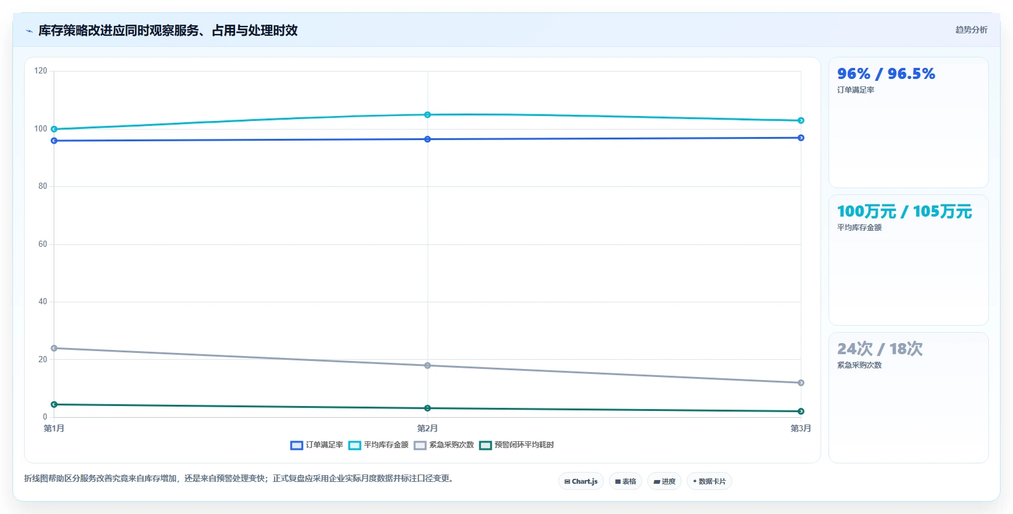
Task: Click the y-axis label 100
Action: click(41, 128)
